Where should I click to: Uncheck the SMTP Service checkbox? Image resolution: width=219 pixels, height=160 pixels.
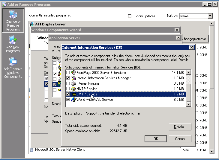point(68,94)
